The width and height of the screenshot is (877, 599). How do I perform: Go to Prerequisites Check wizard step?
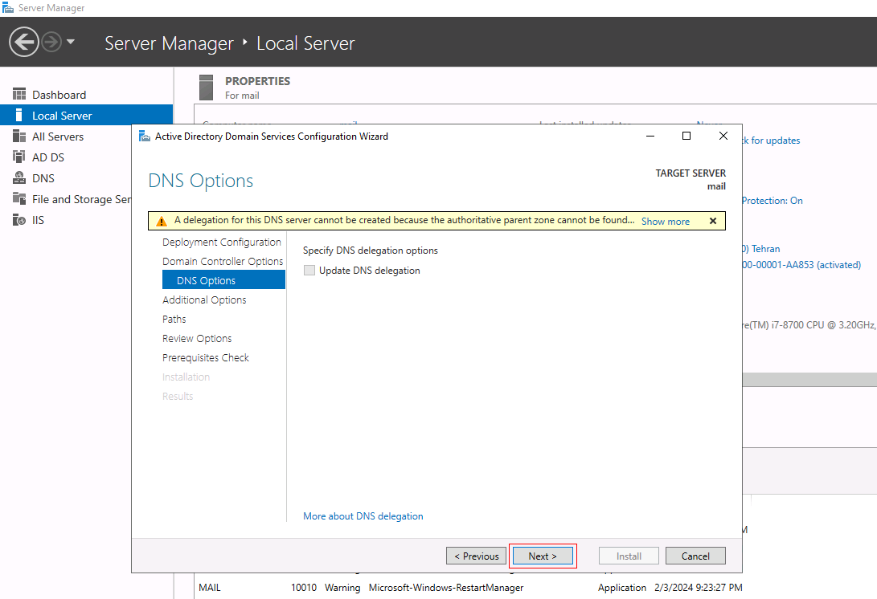tap(205, 357)
